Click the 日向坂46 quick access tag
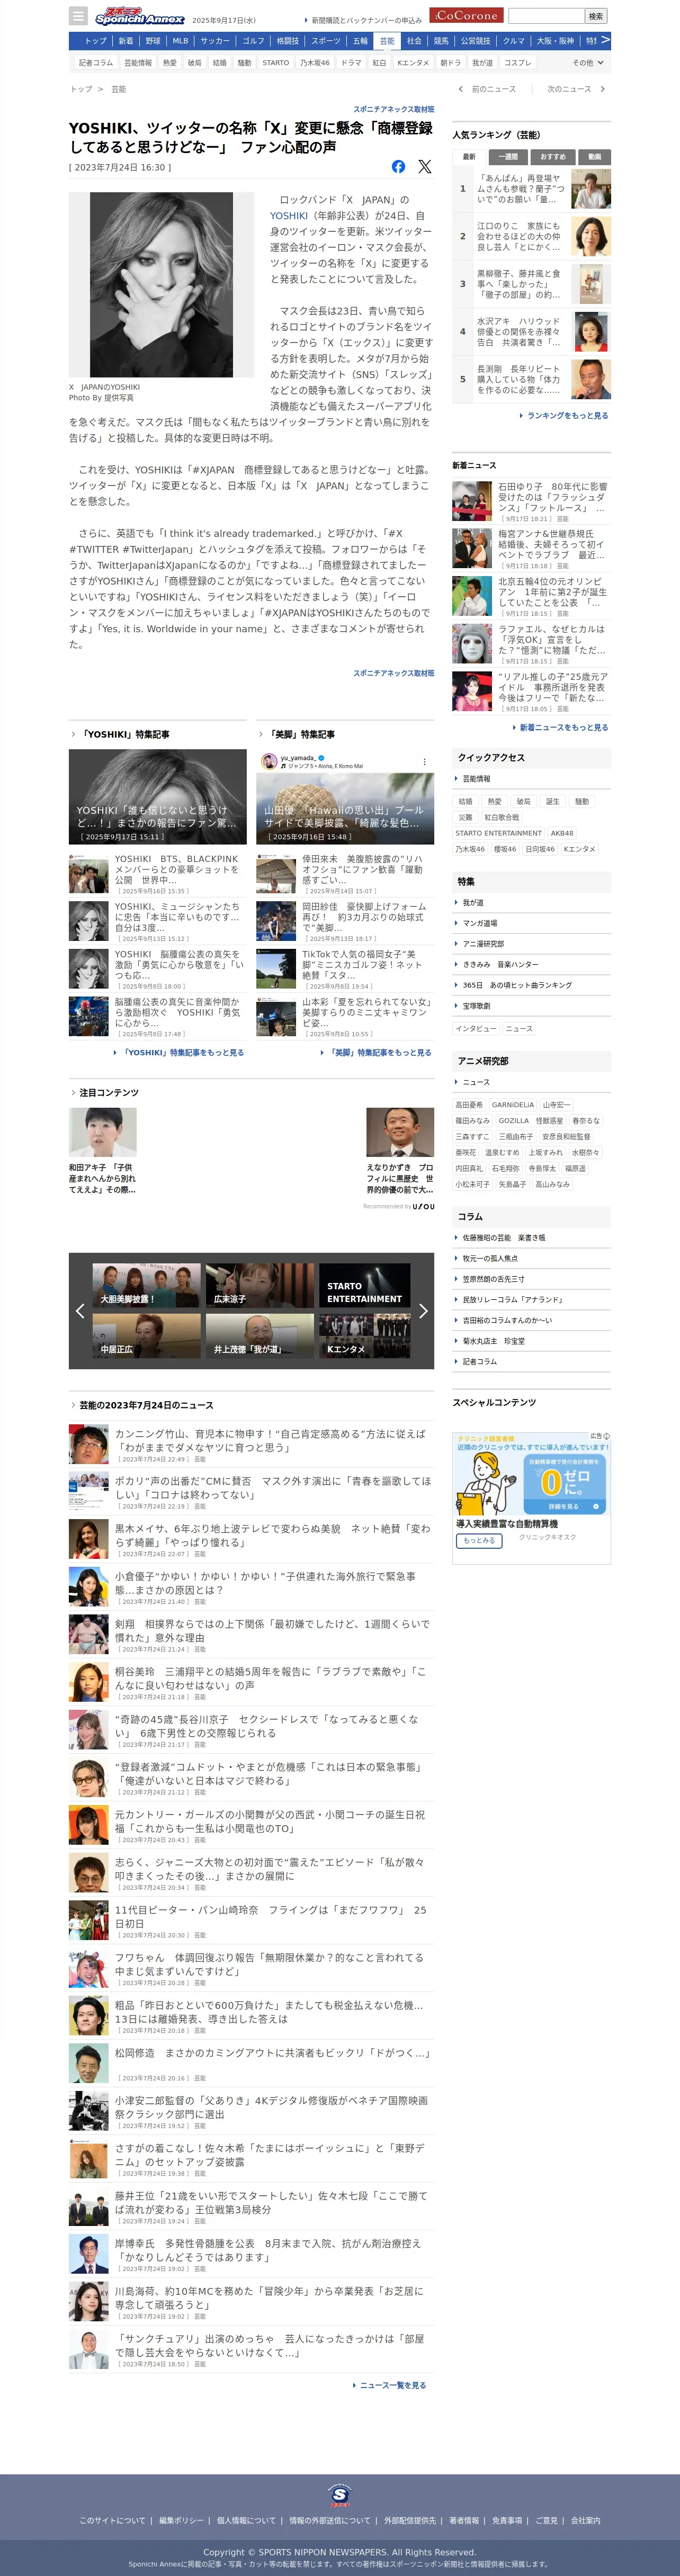The width and height of the screenshot is (680, 2576). click(x=539, y=849)
